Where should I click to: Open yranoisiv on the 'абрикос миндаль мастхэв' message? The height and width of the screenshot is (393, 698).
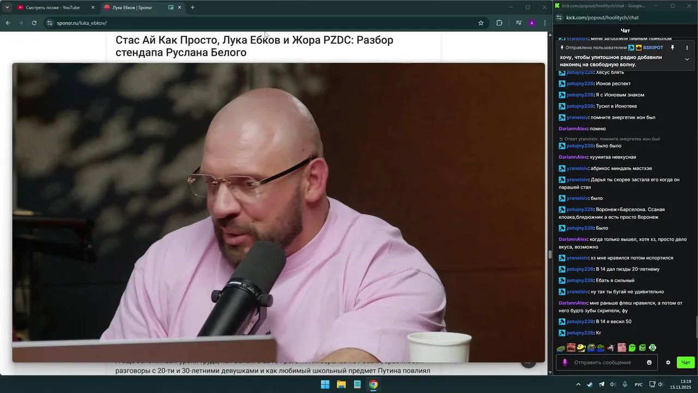[577, 168]
